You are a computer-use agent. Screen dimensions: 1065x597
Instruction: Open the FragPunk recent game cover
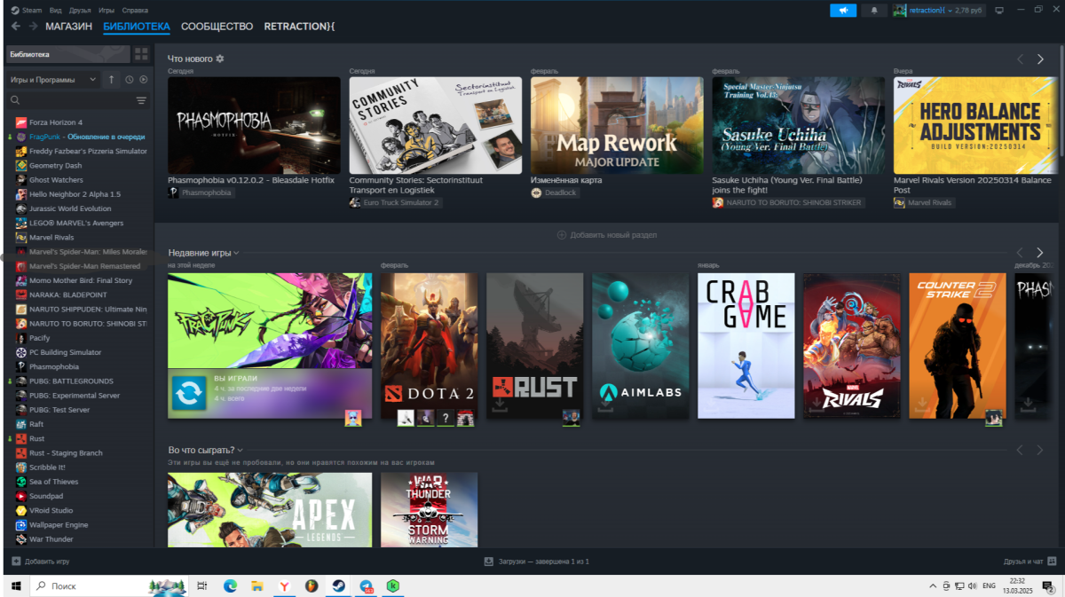coord(270,321)
